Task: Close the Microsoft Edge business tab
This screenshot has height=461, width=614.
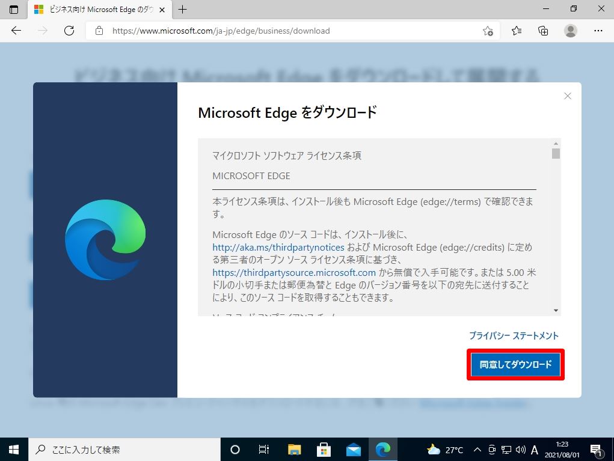Action: click(162, 10)
